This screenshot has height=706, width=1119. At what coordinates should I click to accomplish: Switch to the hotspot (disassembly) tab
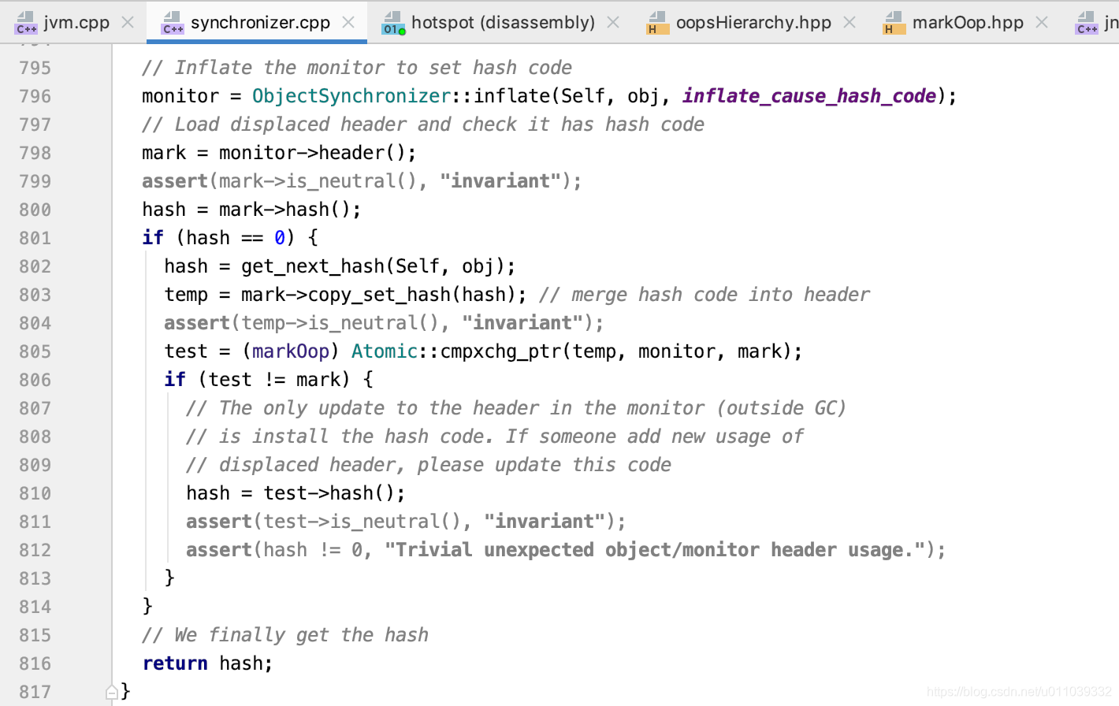pyautogui.click(x=504, y=22)
